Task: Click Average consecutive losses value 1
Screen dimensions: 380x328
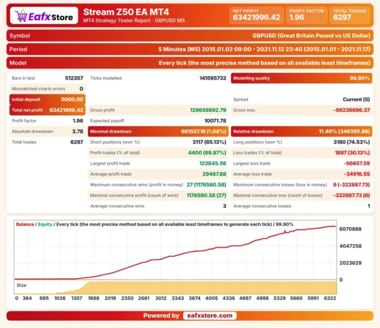Action: [369, 206]
